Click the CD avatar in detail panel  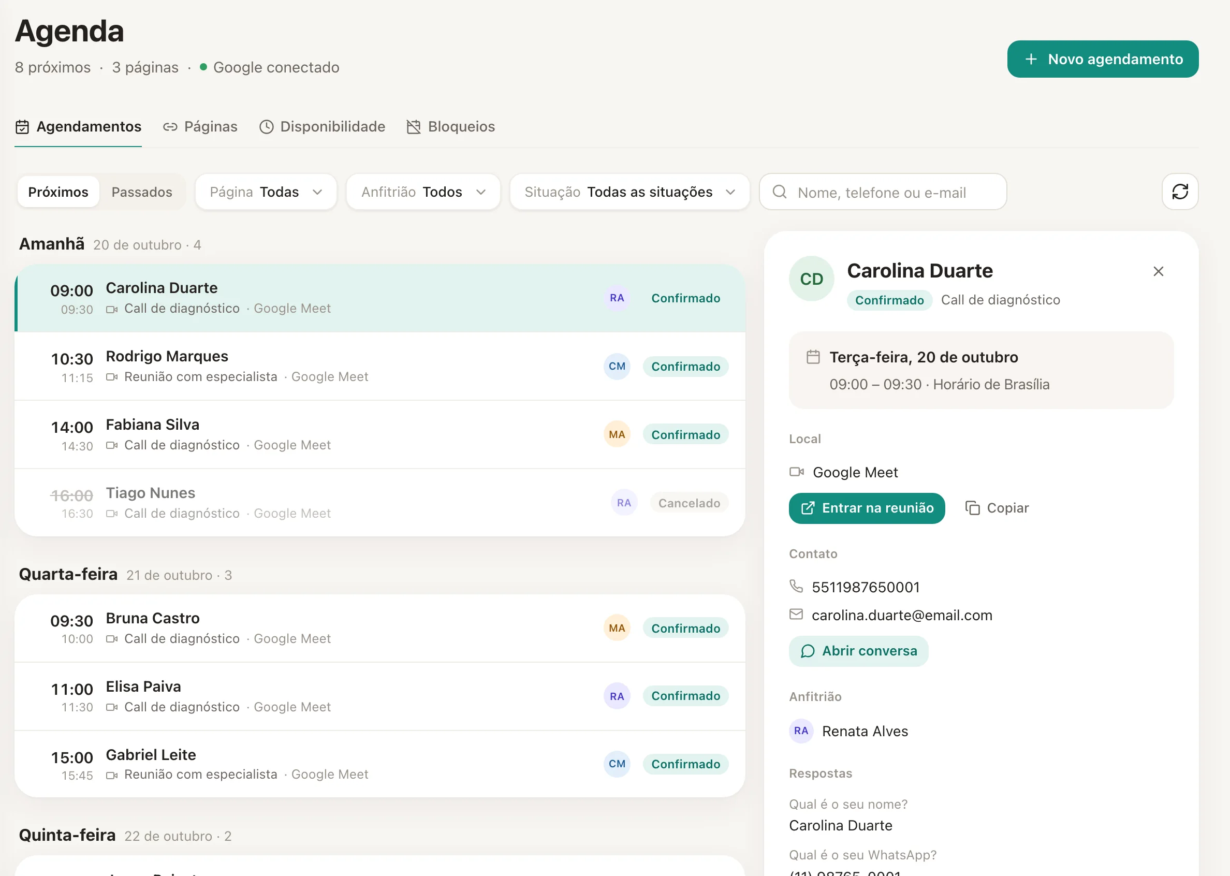tap(811, 279)
